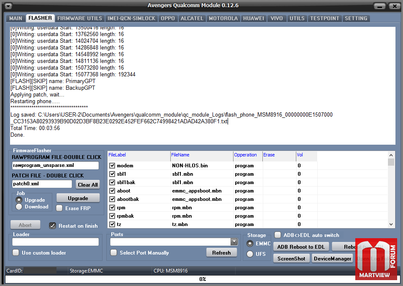Image resolution: width=403 pixels, height=286 pixels.
Task: Click the Refresh ports button
Action: tap(221, 253)
